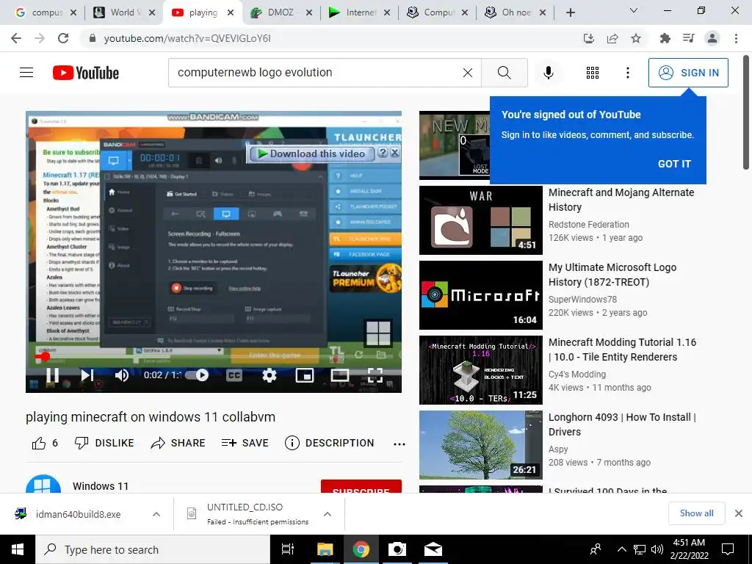Switch to the Google search tab
The width and height of the screenshot is (752, 564).
click(46, 12)
